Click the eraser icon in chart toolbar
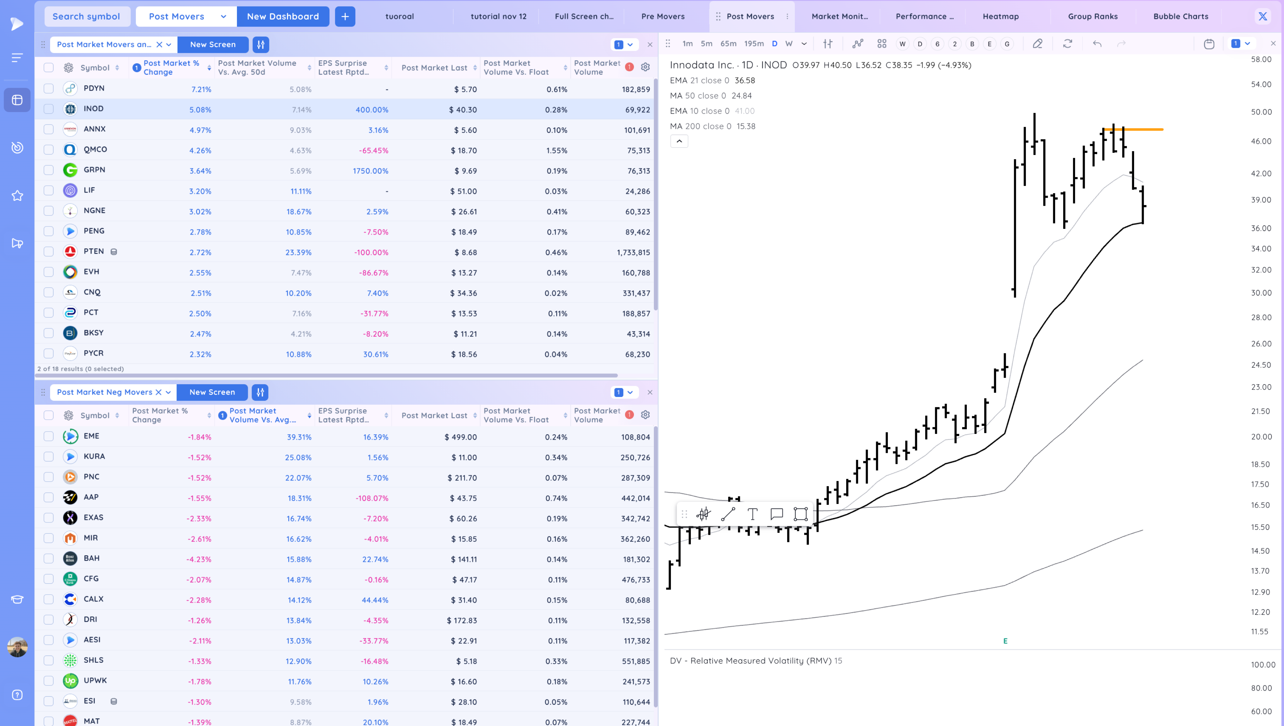The height and width of the screenshot is (726, 1284). coord(1037,44)
